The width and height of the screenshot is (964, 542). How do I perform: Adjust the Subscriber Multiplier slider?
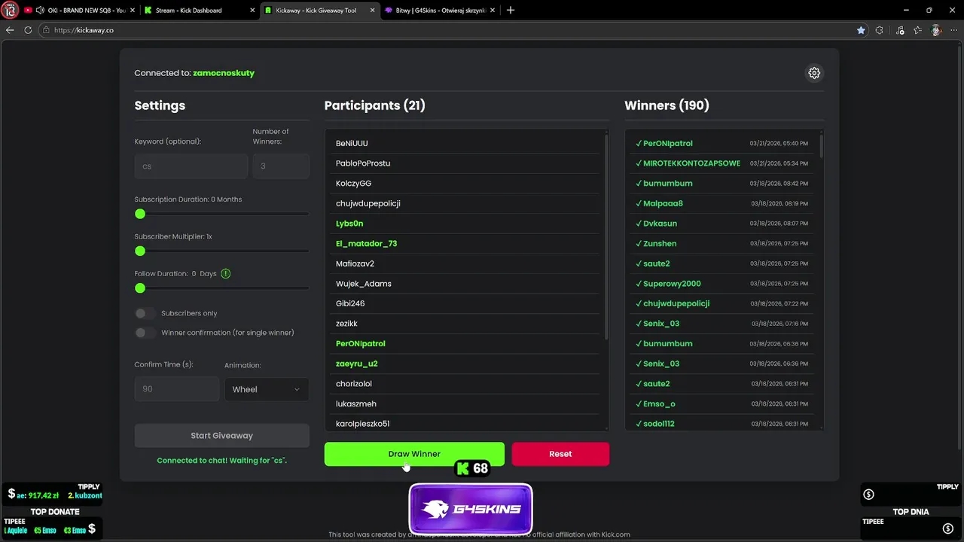pyautogui.click(x=221, y=251)
